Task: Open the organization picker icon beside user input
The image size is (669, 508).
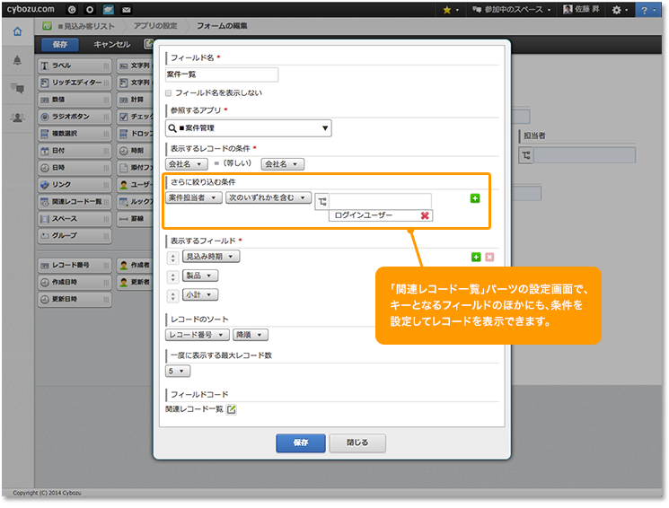Action: [322, 200]
